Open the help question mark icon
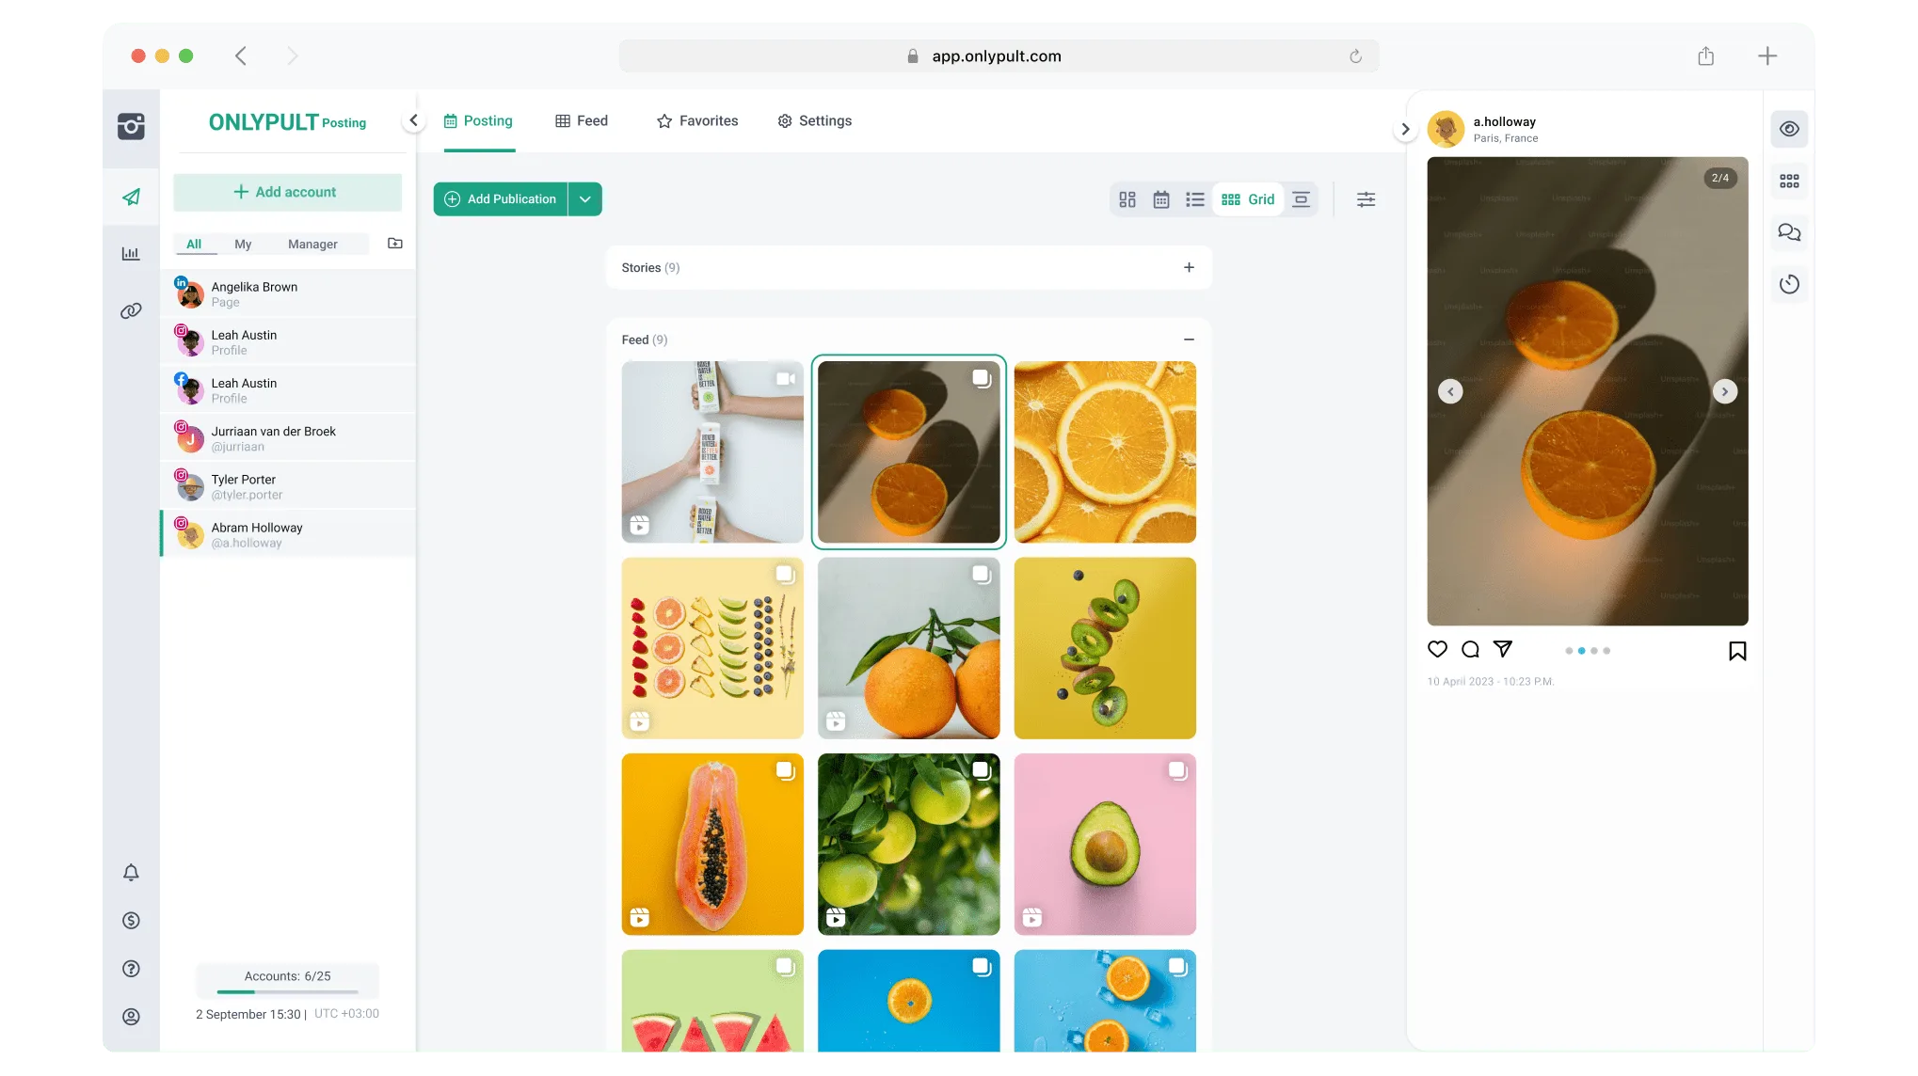 131,969
